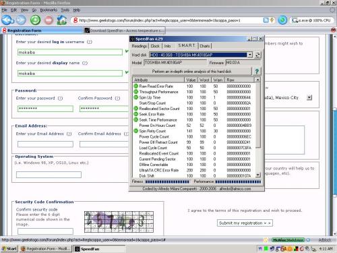Viewport: 337px width, 253px height.
Task: Click the display name input field
Action: pos(70,74)
